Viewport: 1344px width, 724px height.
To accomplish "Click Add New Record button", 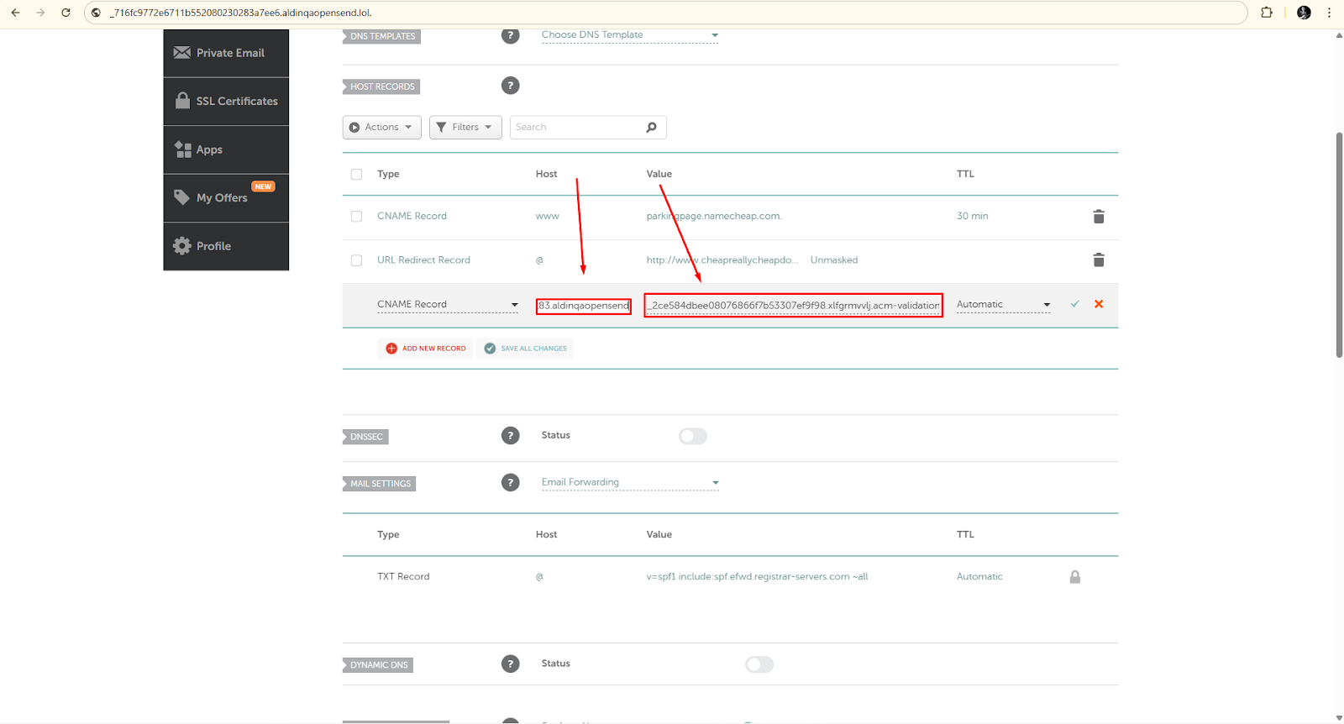I will point(425,349).
